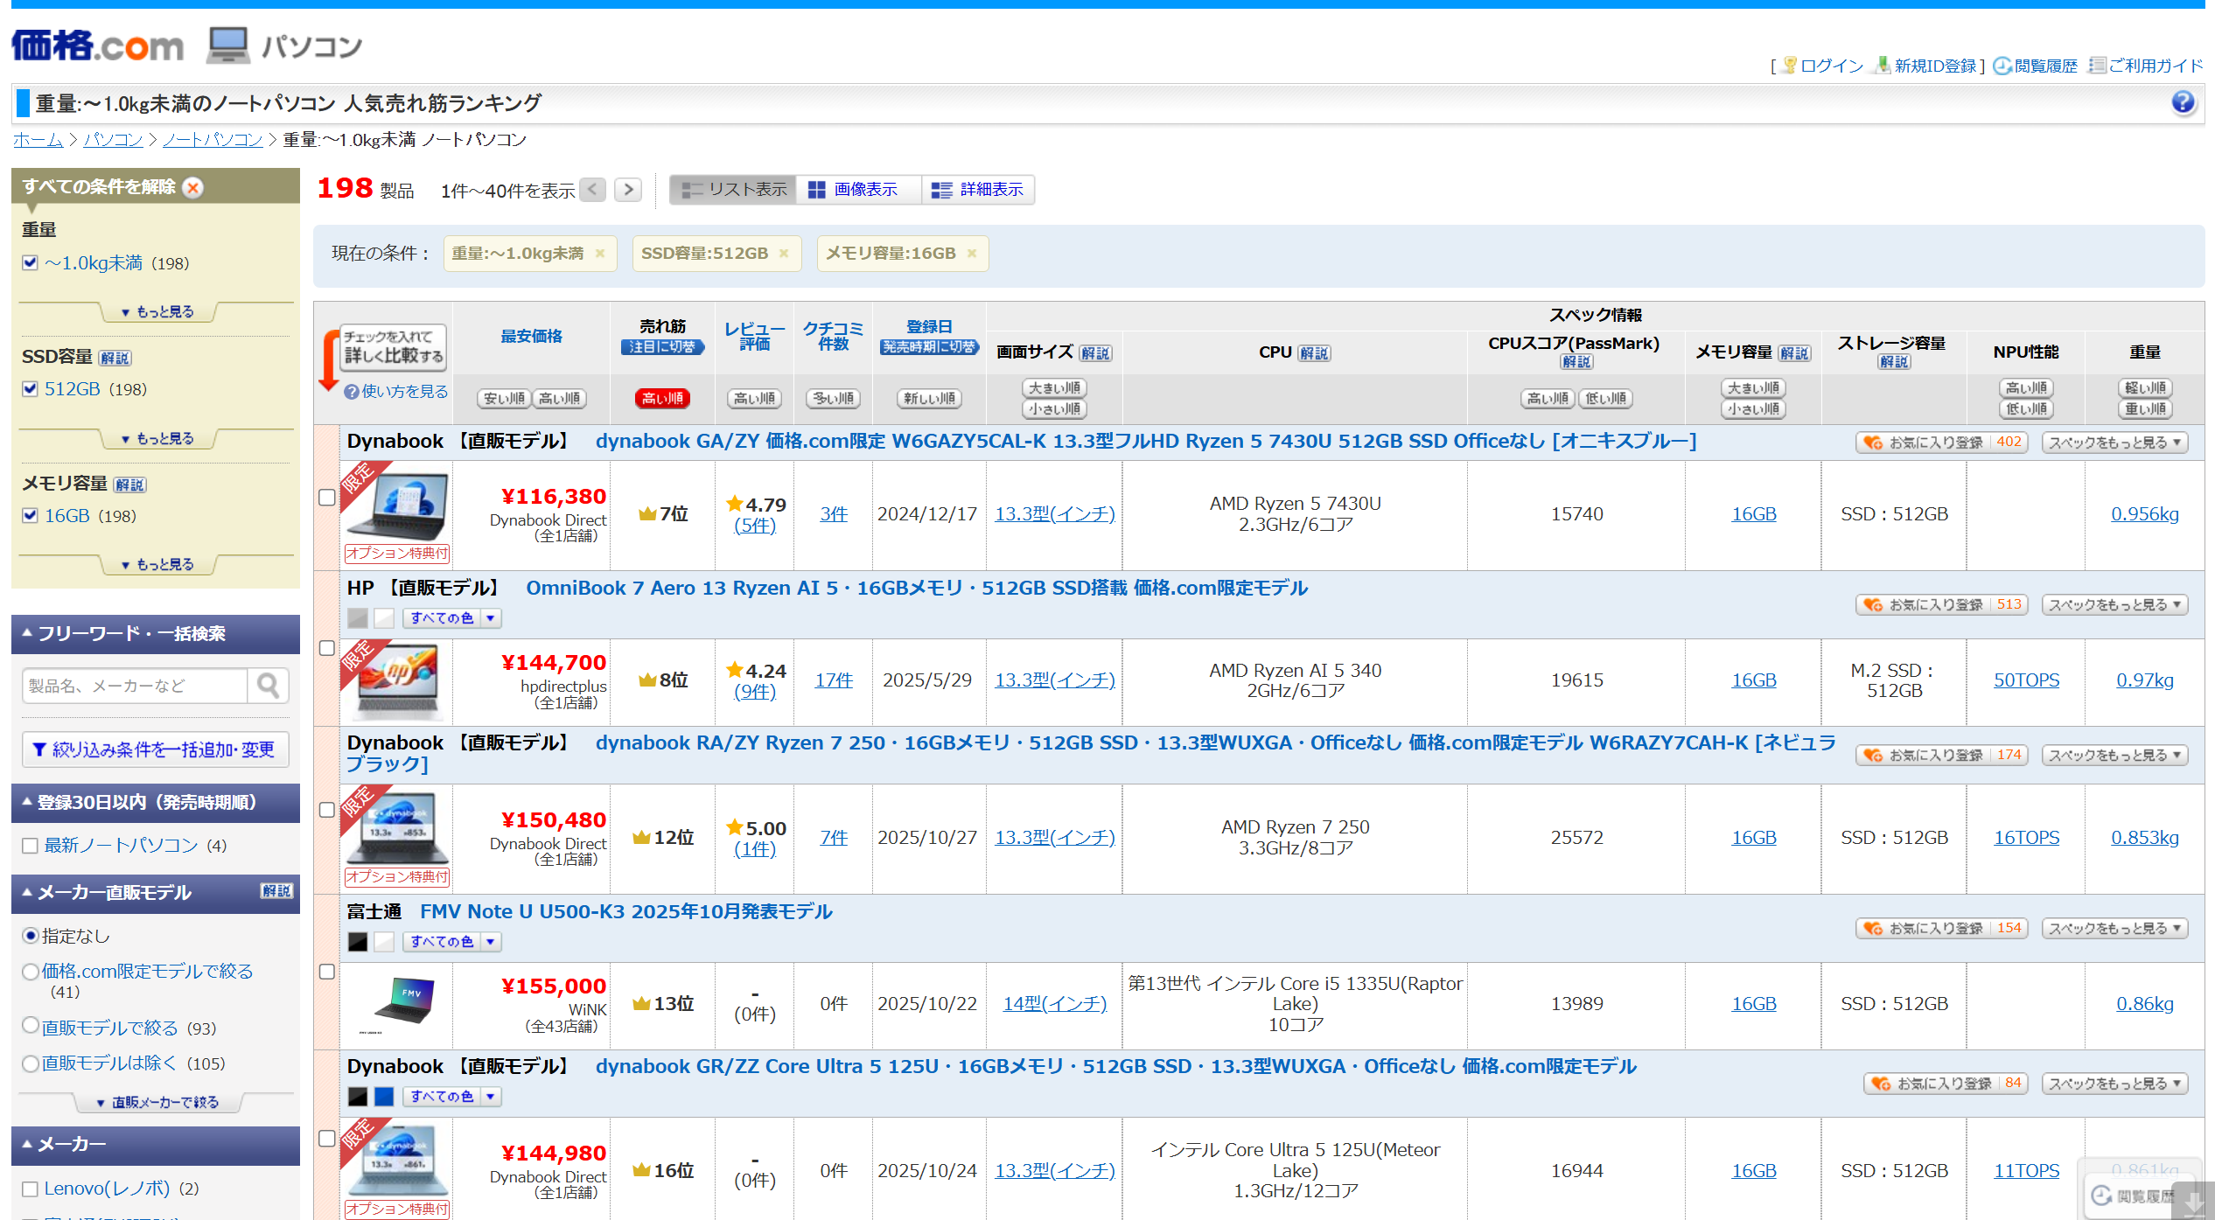Remove the メモリ容量:16GB condition tag
The width and height of the screenshot is (2215, 1220).
[x=972, y=254]
